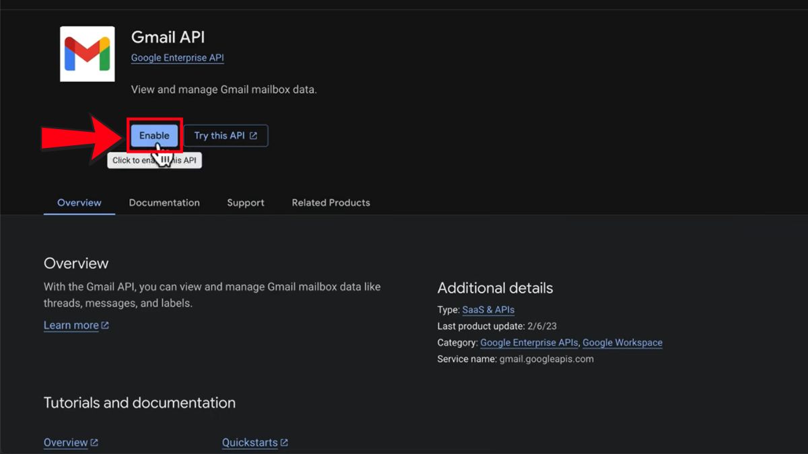Click the Gmail API page title
This screenshot has width=808, height=454.
[168, 37]
